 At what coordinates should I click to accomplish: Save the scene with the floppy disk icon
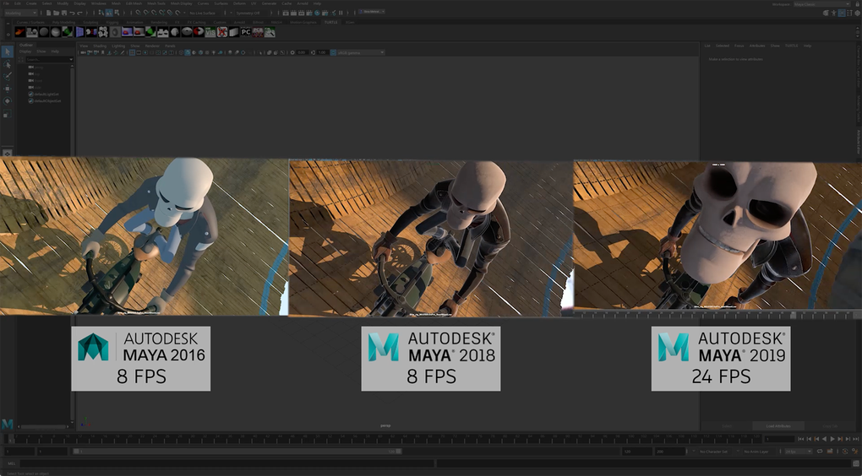coord(63,13)
